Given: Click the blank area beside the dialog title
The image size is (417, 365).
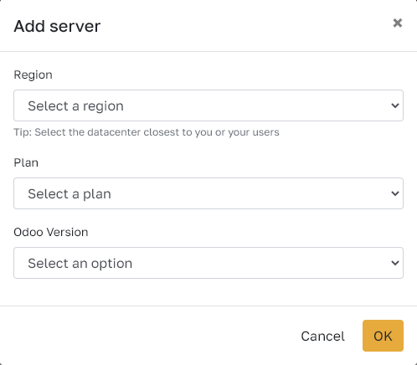Looking at the screenshot, I should click(245, 26).
